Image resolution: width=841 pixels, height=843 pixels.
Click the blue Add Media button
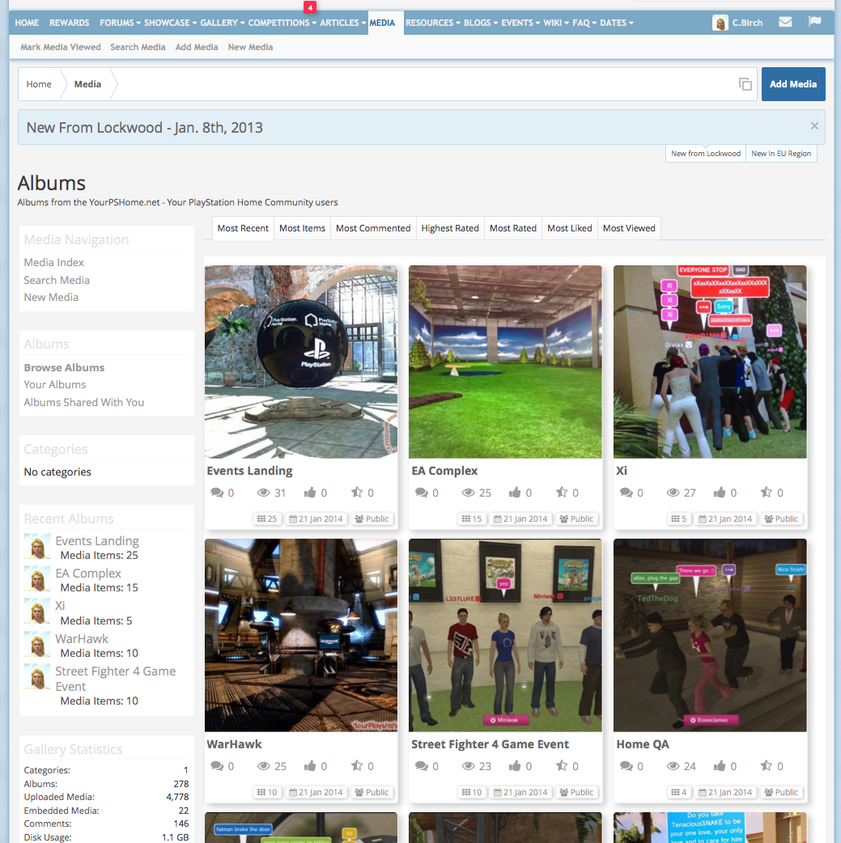coord(793,84)
